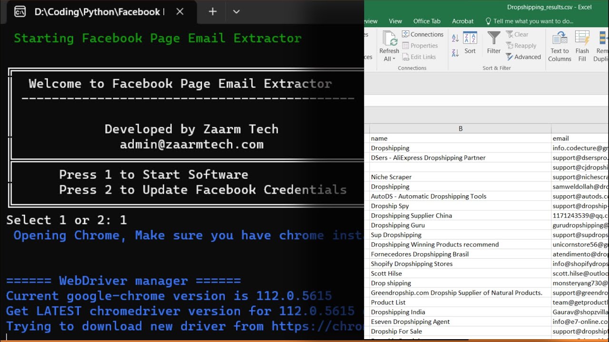609x342 pixels.
Task: Click Refresh All icon in Excel ribbon
Action: pyautogui.click(x=390, y=38)
